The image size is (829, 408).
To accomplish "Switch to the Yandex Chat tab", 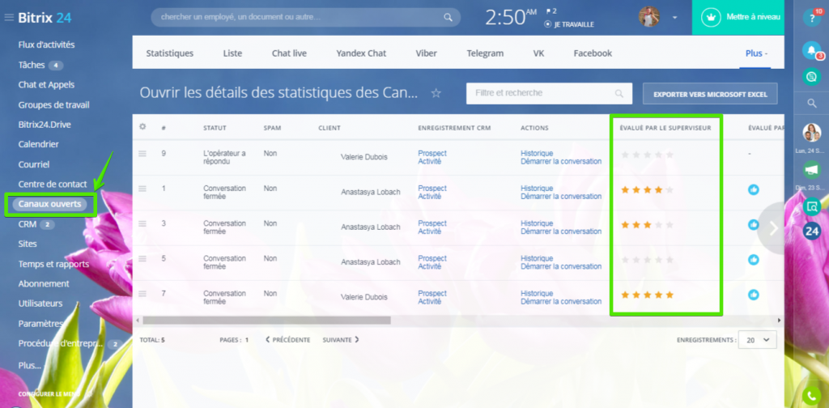I will click(361, 53).
